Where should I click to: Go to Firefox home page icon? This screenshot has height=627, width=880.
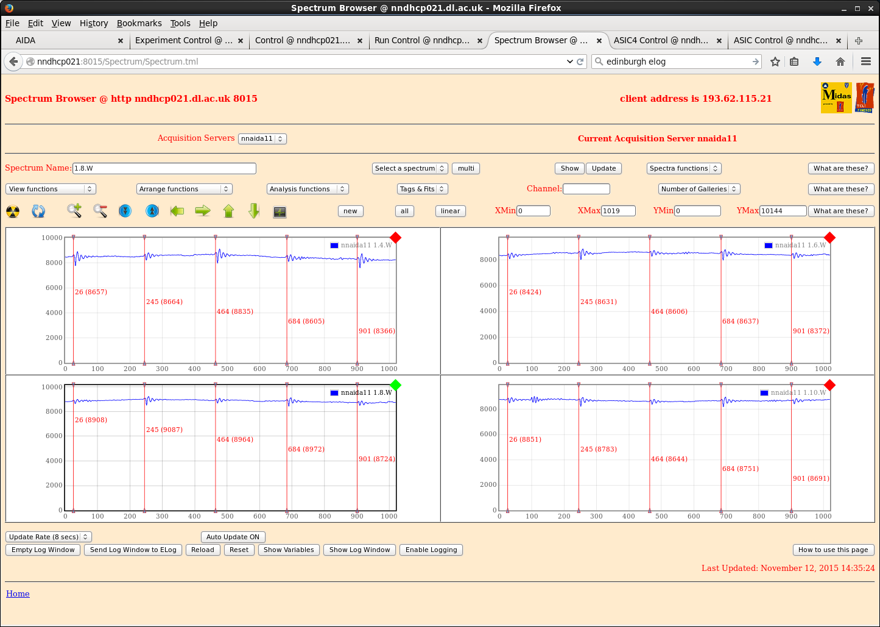coord(840,62)
